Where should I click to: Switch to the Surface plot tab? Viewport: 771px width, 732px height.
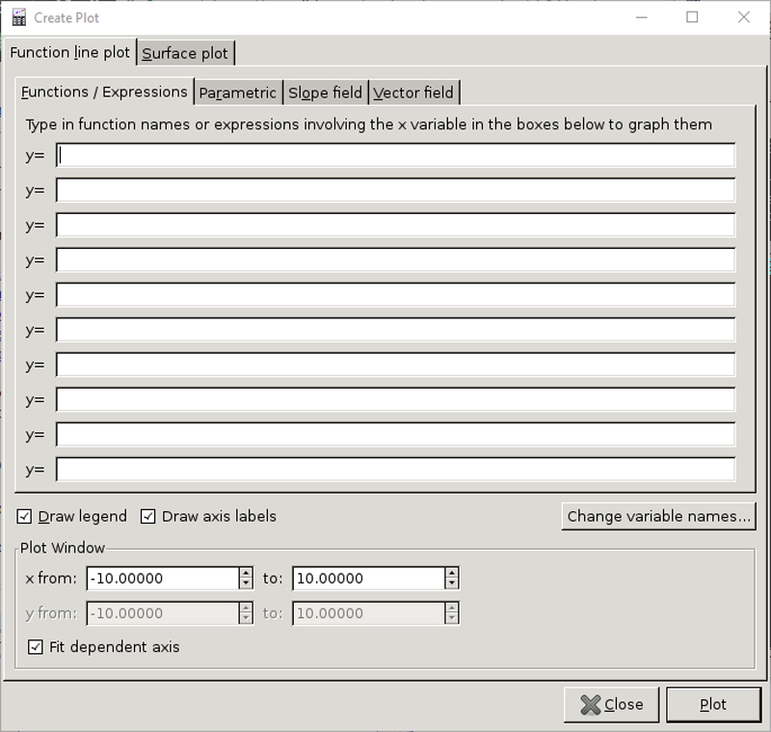click(185, 52)
